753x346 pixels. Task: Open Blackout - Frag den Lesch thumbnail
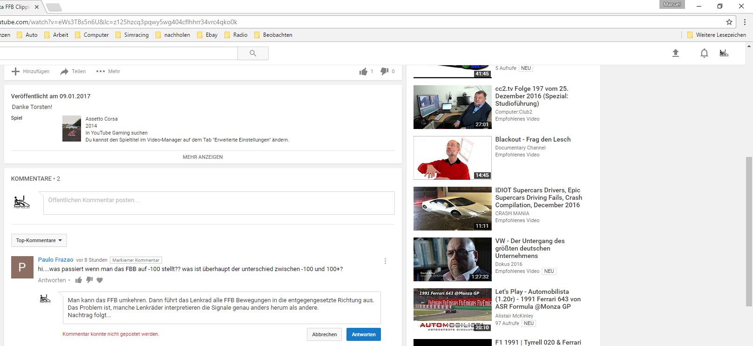click(453, 158)
